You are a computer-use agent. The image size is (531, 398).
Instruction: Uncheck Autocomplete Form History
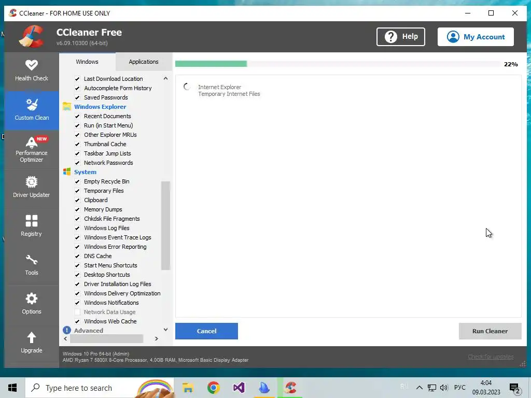(x=77, y=88)
